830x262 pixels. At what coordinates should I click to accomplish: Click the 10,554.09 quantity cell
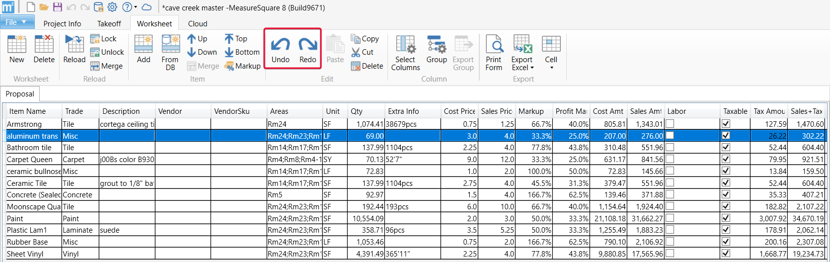[x=366, y=218]
